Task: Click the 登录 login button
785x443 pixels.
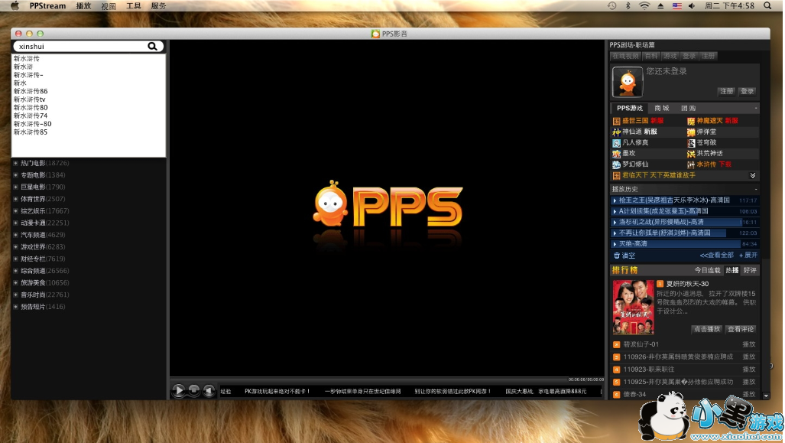Action: pyautogui.click(x=747, y=91)
